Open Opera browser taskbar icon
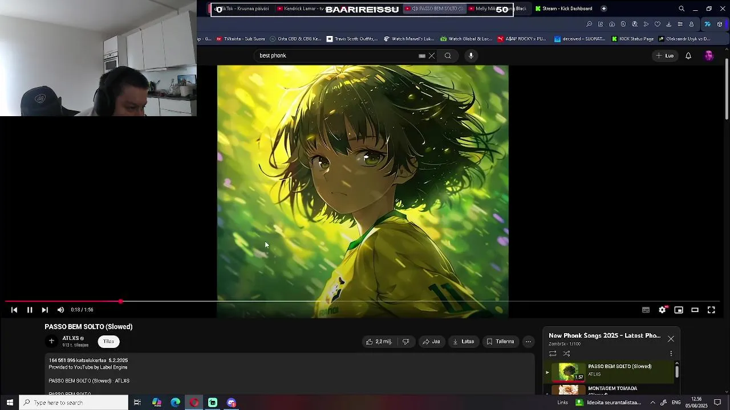The image size is (730, 410). (194, 403)
